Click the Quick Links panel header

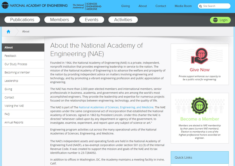click(200, 157)
